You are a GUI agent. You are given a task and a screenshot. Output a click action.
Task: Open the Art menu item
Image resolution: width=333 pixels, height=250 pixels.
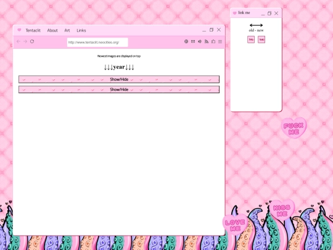67,30
